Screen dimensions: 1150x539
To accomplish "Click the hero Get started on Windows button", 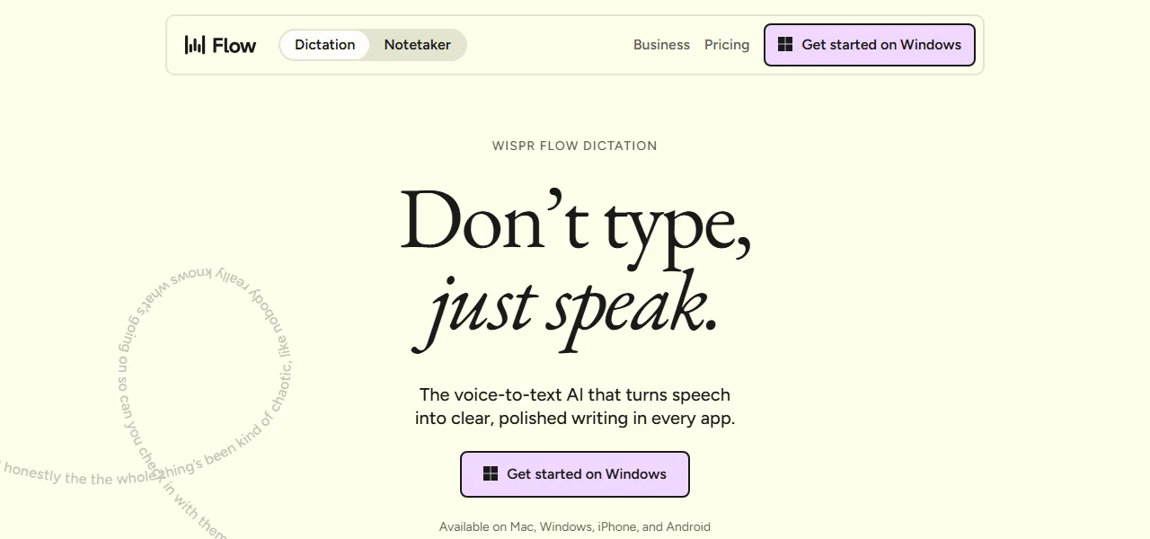I will pos(575,474).
